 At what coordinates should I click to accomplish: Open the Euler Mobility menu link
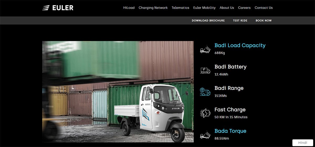coord(204,8)
